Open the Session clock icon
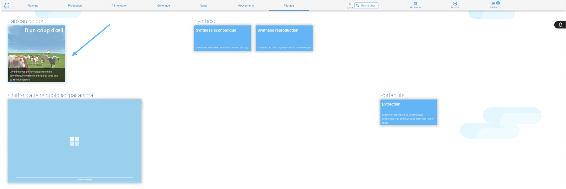Screen dimensions: 566x189 (455, 4)
